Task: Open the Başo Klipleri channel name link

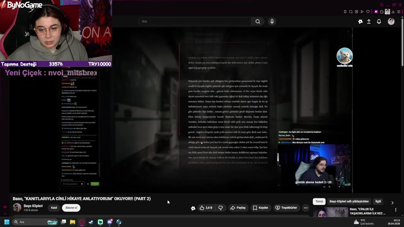Action: pyautogui.click(x=33, y=206)
